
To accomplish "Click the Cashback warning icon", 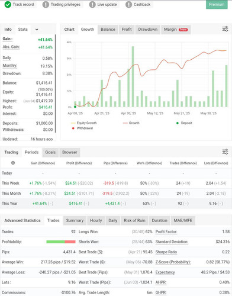I will [128, 5].
